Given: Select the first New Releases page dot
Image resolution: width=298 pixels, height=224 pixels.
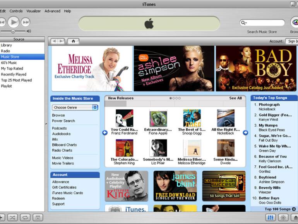Looking at the screenshot, I should click(x=171, y=98).
